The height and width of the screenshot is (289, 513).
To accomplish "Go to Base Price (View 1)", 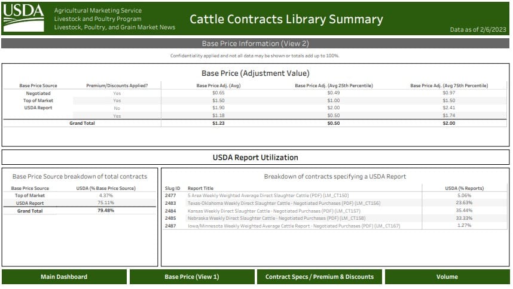I will click(192, 276).
